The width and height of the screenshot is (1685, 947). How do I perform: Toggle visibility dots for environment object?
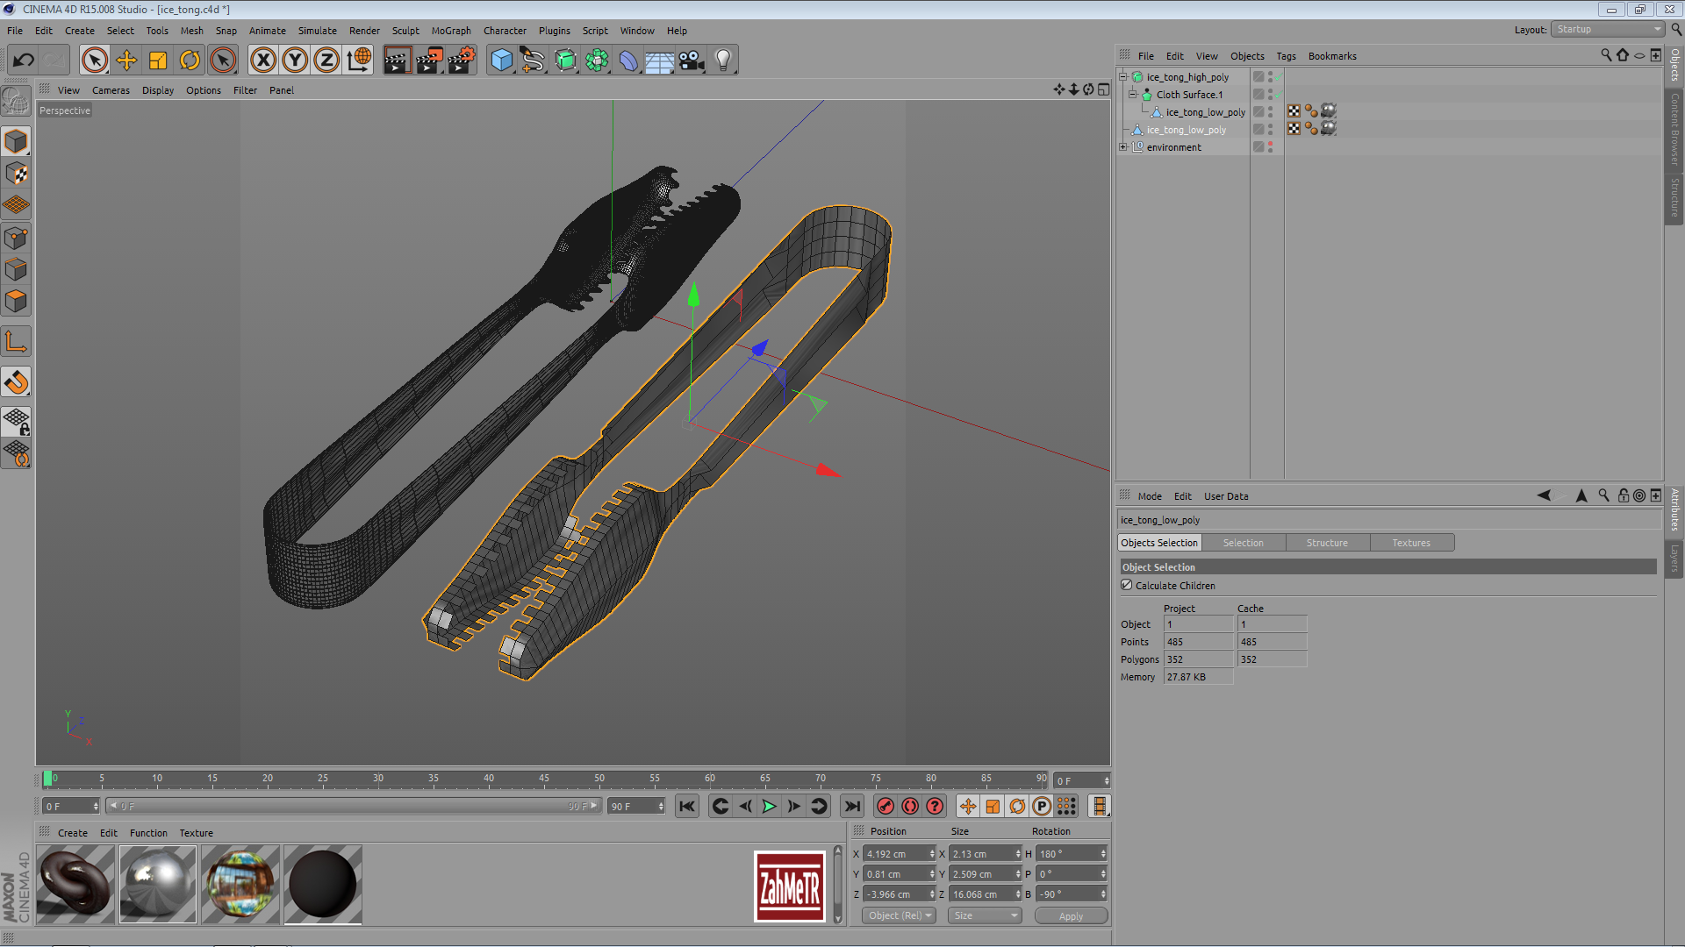coord(1270,147)
